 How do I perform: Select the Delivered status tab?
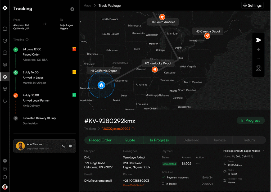191,140
